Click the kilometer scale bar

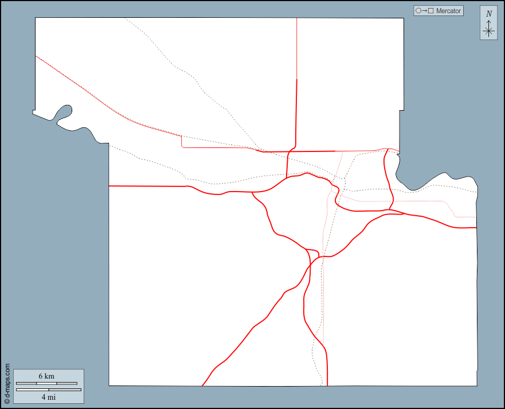click(x=46, y=383)
